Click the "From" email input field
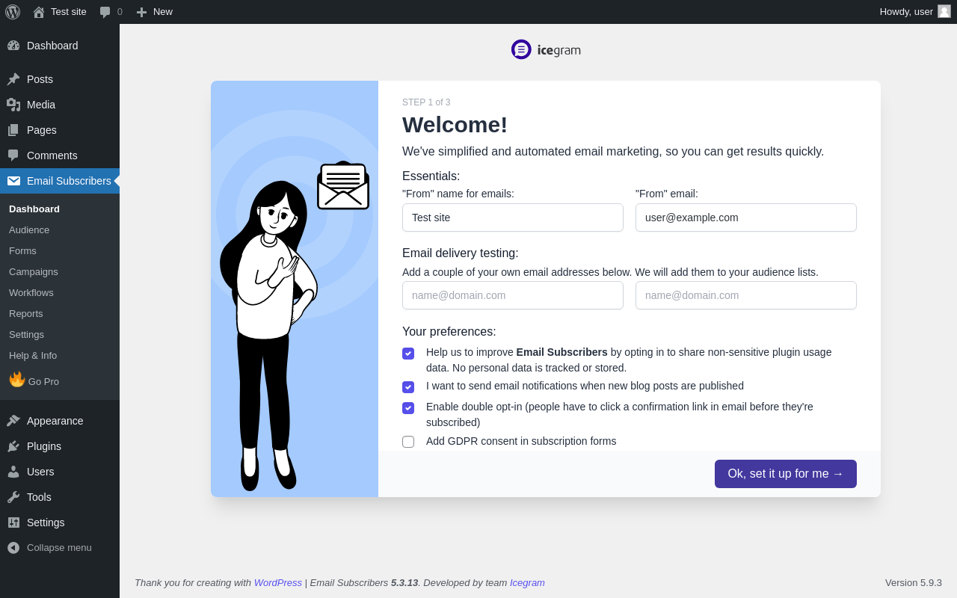This screenshot has height=598, width=957. [746, 218]
